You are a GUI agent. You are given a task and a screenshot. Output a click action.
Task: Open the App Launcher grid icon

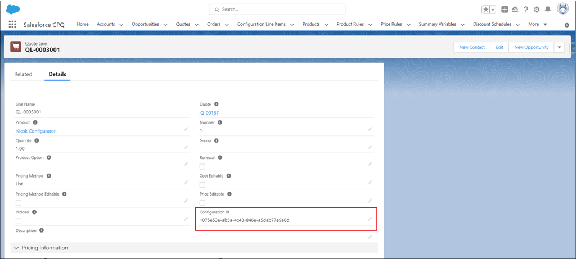(x=12, y=25)
